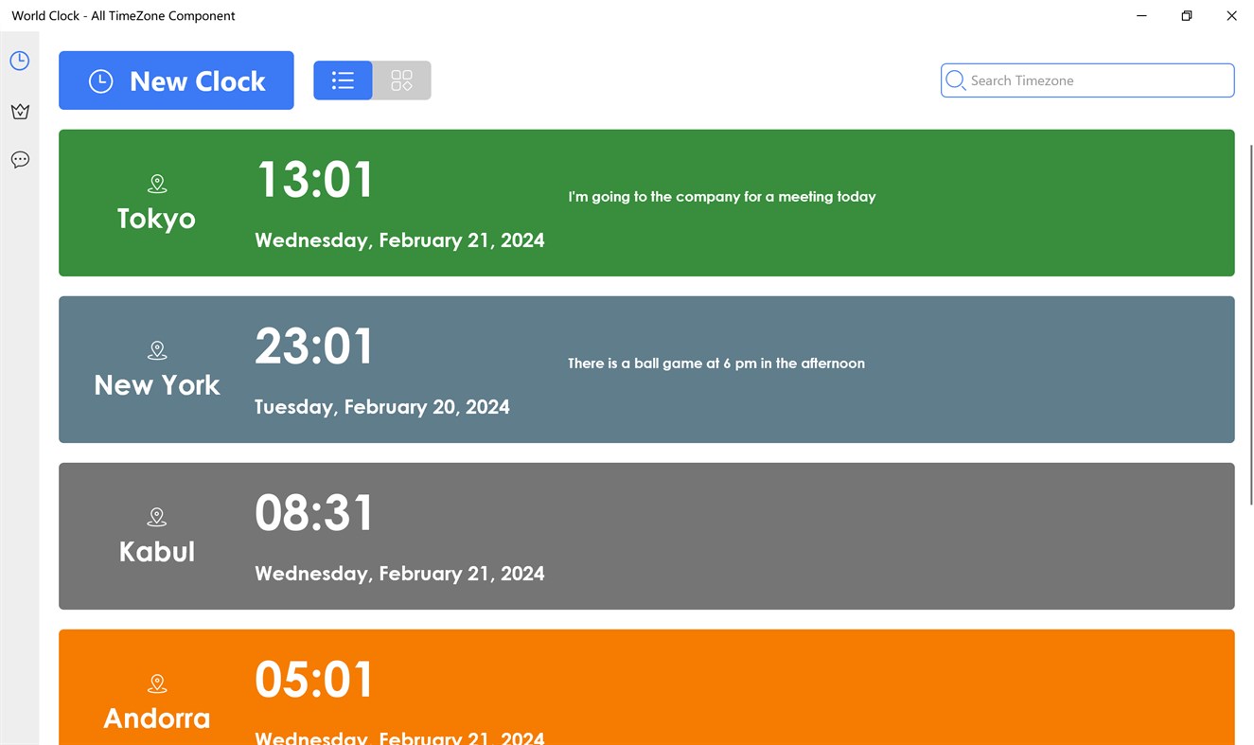Switch to grid view layout
Viewport: 1254px width, 745px height.
click(x=401, y=80)
